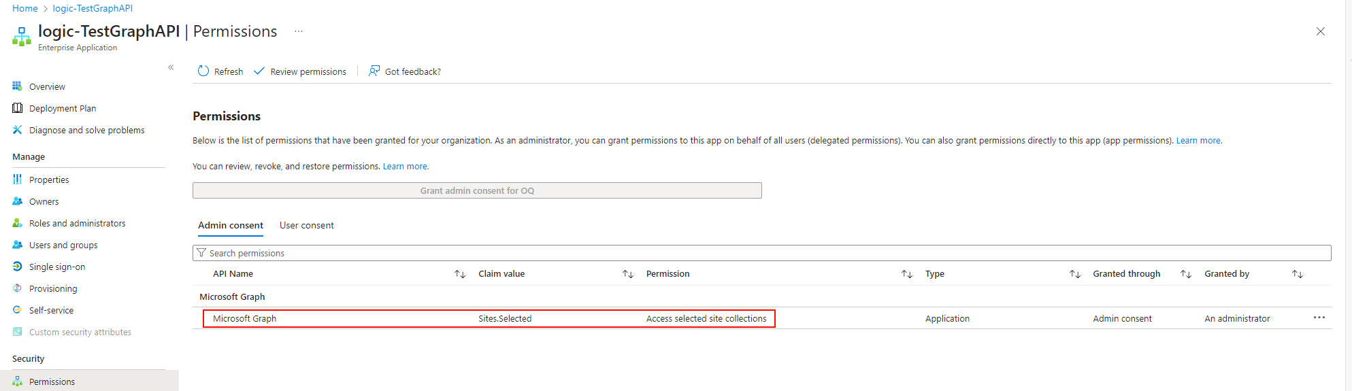Click the Admin consent granted-through cell
Viewport: 1352px width, 391px height.
(1122, 318)
